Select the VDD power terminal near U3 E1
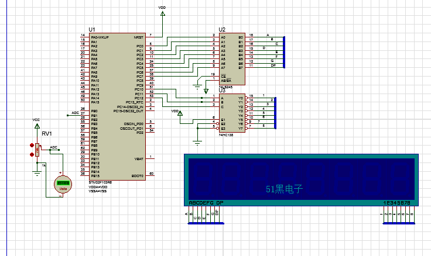Screen dimensions: 431x256 (x=180, y=113)
